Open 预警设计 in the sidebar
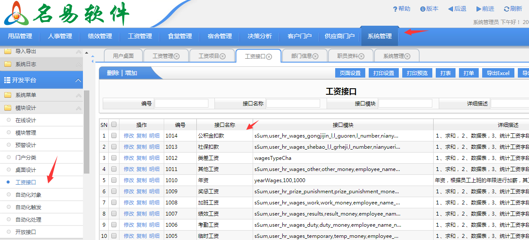This screenshot has height=240, width=529. pos(26,145)
